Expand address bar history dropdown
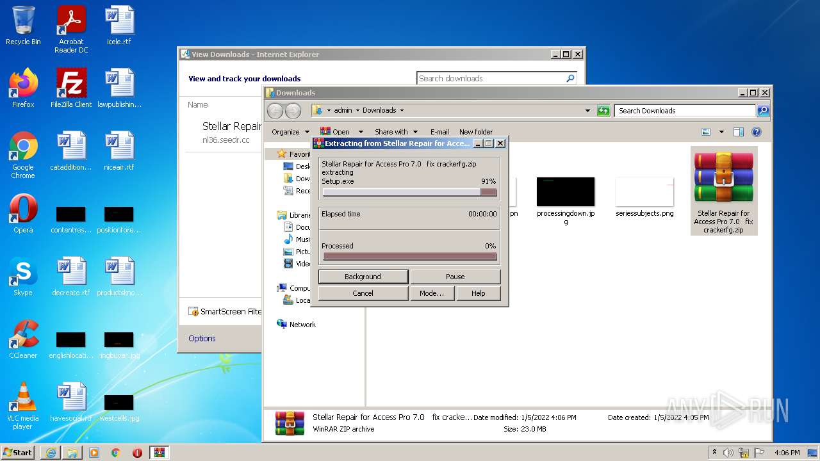Screen dimensions: 820x461 pos(587,111)
